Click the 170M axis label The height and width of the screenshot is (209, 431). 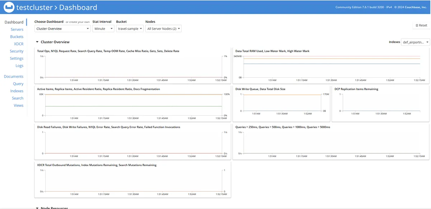[326, 94]
